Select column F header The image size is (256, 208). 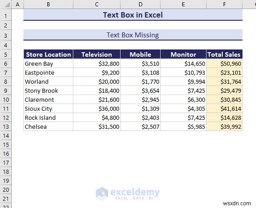pyautogui.click(x=225, y=5)
